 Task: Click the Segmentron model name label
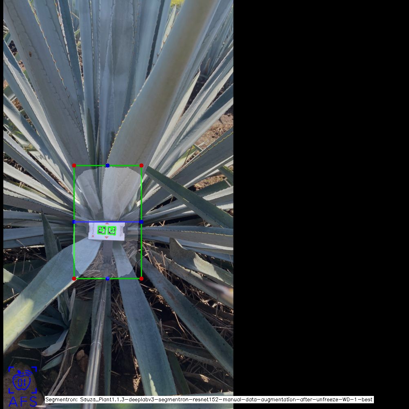(209, 400)
